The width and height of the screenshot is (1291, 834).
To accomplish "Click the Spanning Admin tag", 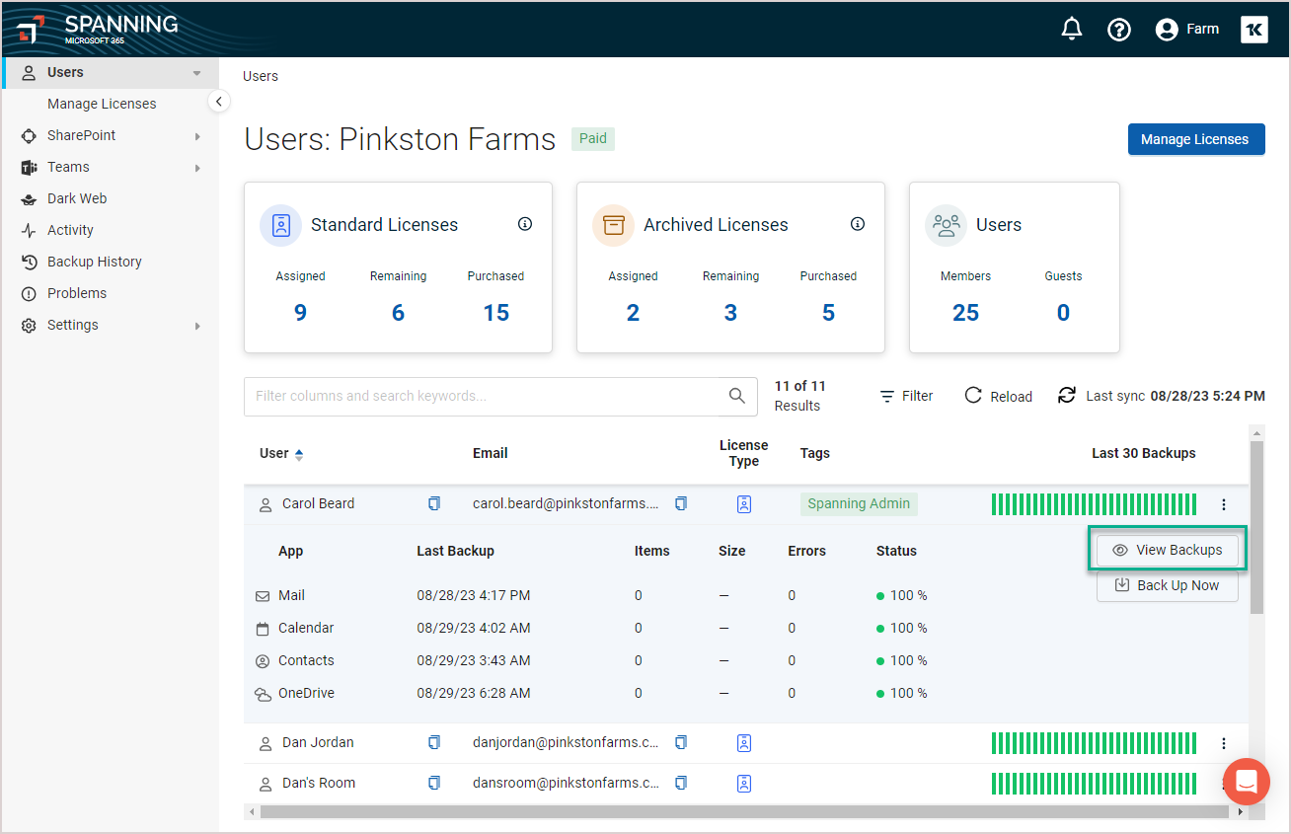I will [859, 503].
